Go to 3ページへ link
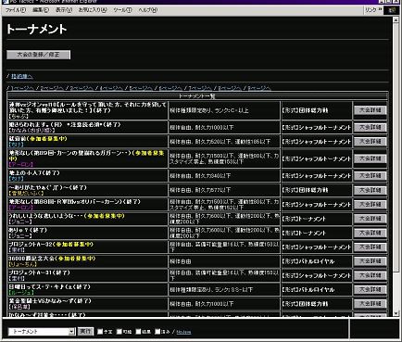Image resolution: width=402 pixels, height=342 pixels. [x=82, y=88]
